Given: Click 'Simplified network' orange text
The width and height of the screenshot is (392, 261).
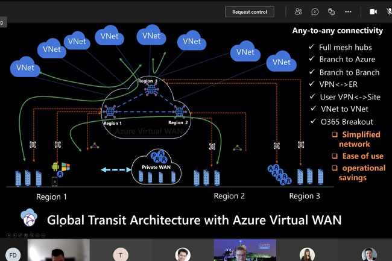Looking at the screenshot, I should point(359,139).
